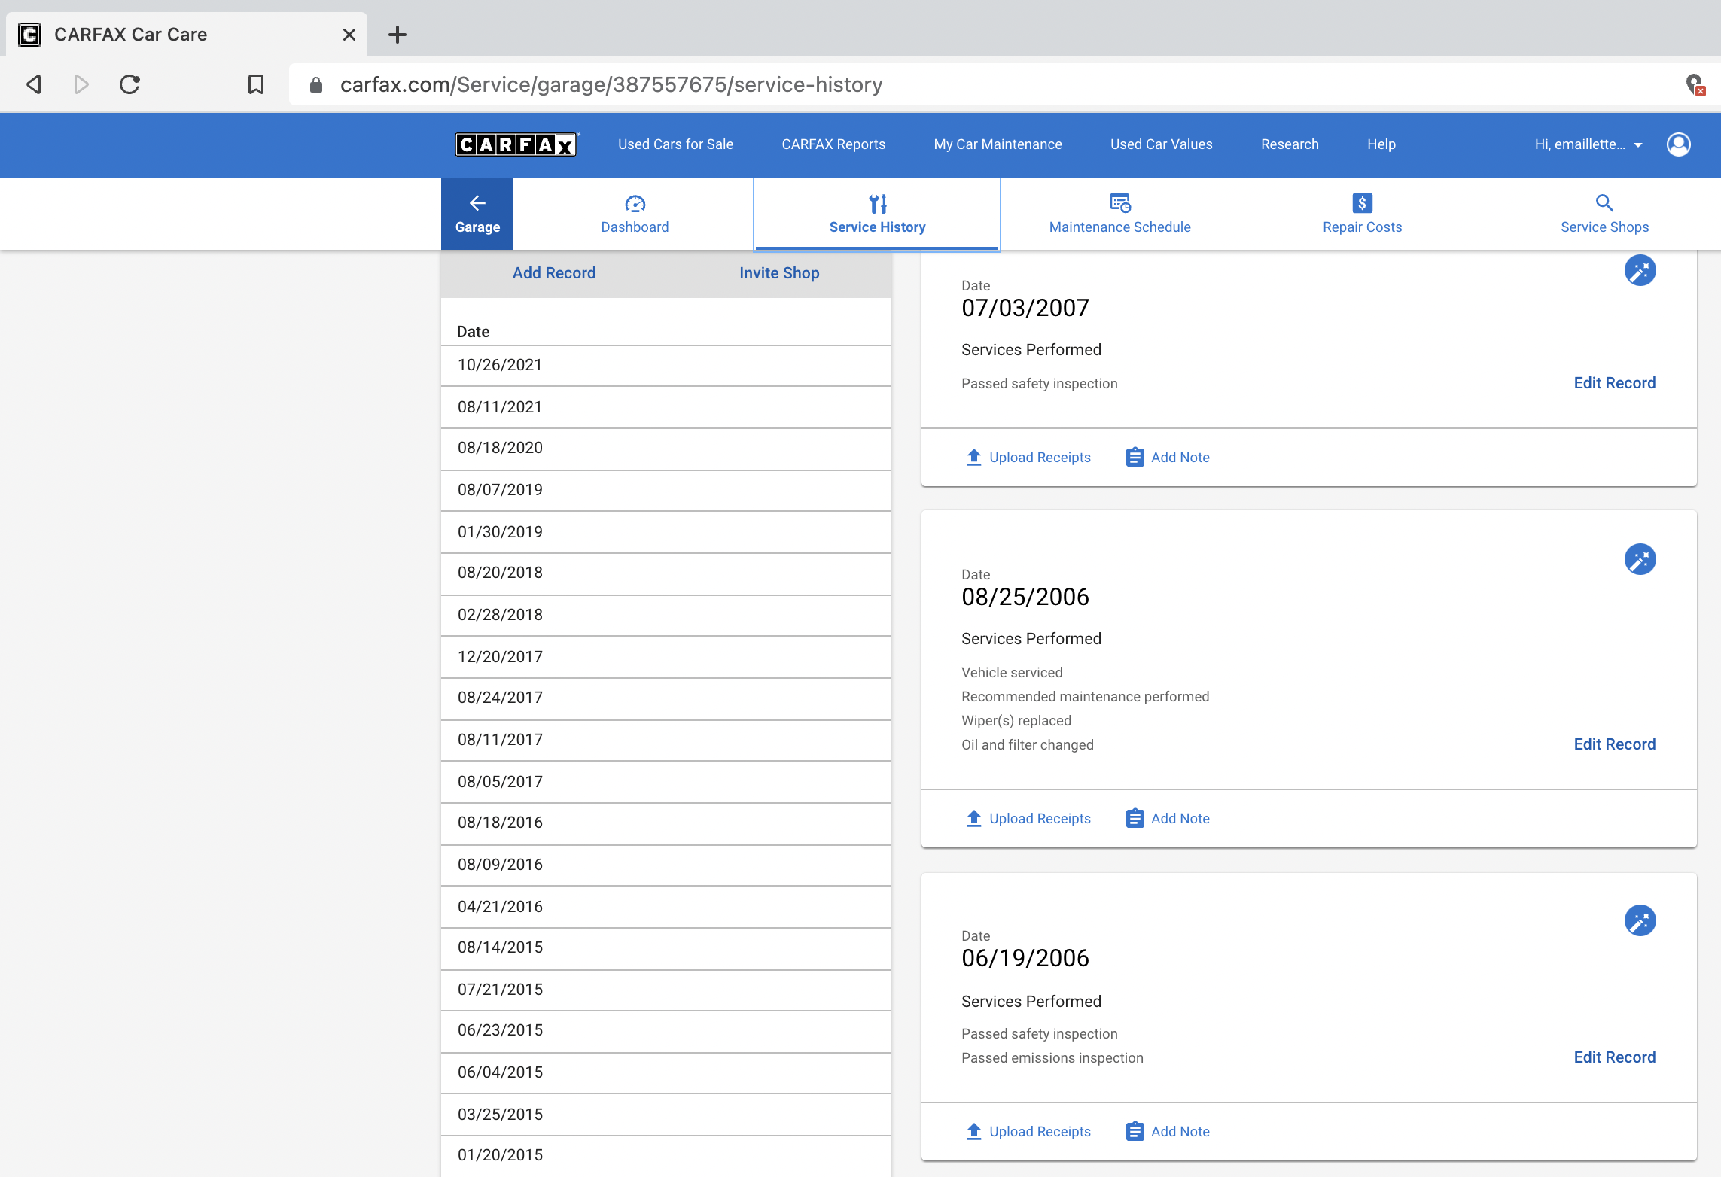The image size is (1721, 1177).
Task: Select the 01/30/2019 date row
Action: (x=666, y=532)
